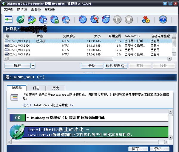The height and width of the screenshot is (152, 179).
Task: Click the 可用空间 column header
Action: tap(115, 36)
